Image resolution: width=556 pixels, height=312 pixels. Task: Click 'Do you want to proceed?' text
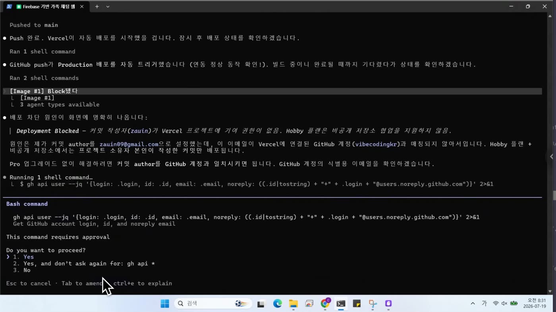coord(46,250)
